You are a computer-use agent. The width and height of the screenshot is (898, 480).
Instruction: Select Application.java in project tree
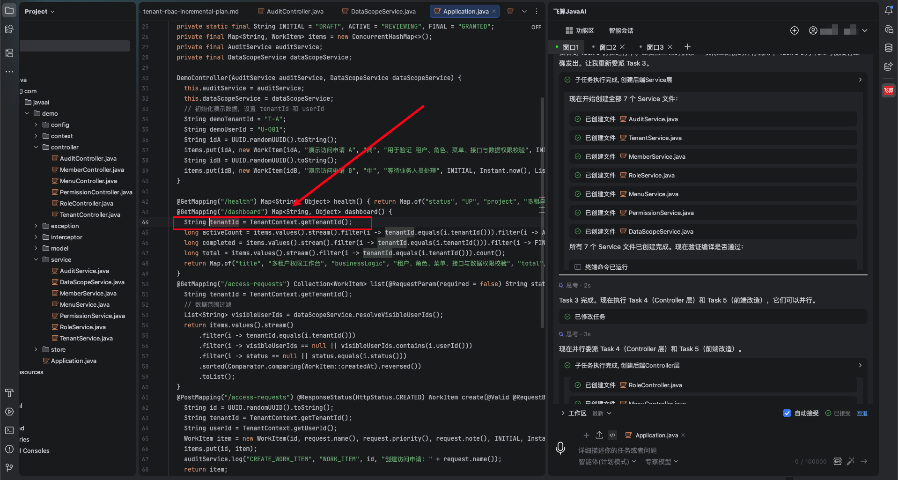(74, 361)
